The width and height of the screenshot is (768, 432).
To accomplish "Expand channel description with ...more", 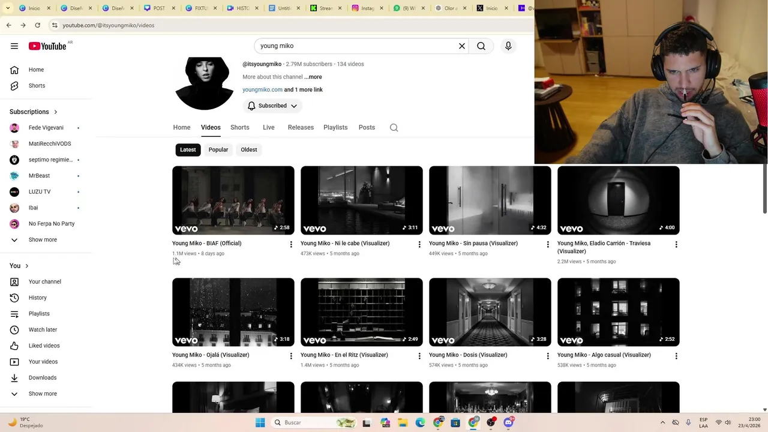I will 313,77.
